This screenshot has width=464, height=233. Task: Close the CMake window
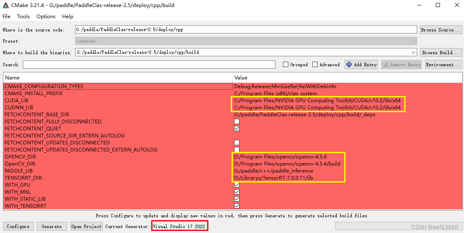coord(456,5)
